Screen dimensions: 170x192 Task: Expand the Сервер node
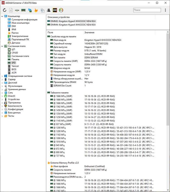[2, 79]
